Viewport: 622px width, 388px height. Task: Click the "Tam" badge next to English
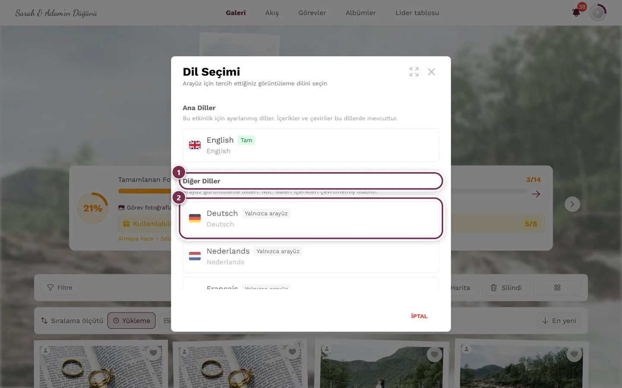pyautogui.click(x=246, y=140)
